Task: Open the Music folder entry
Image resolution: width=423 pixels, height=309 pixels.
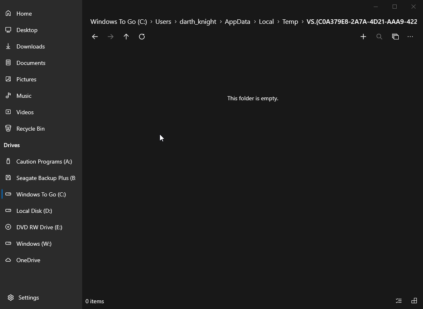Action: [x=41, y=96]
